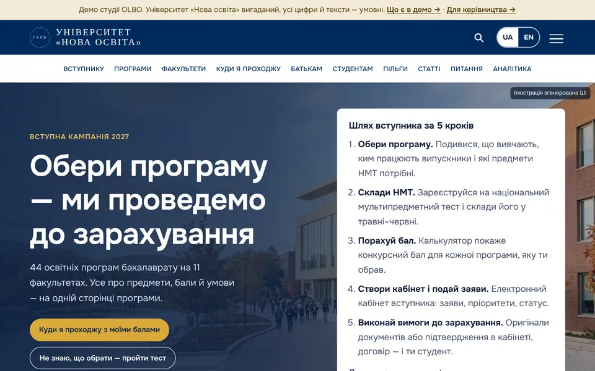Click the '44 освітніх програм бакалаврату' paragraph

tap(132, 283)
